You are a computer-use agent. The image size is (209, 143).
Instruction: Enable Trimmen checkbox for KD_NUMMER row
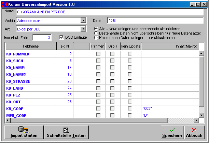click(98, 54)
